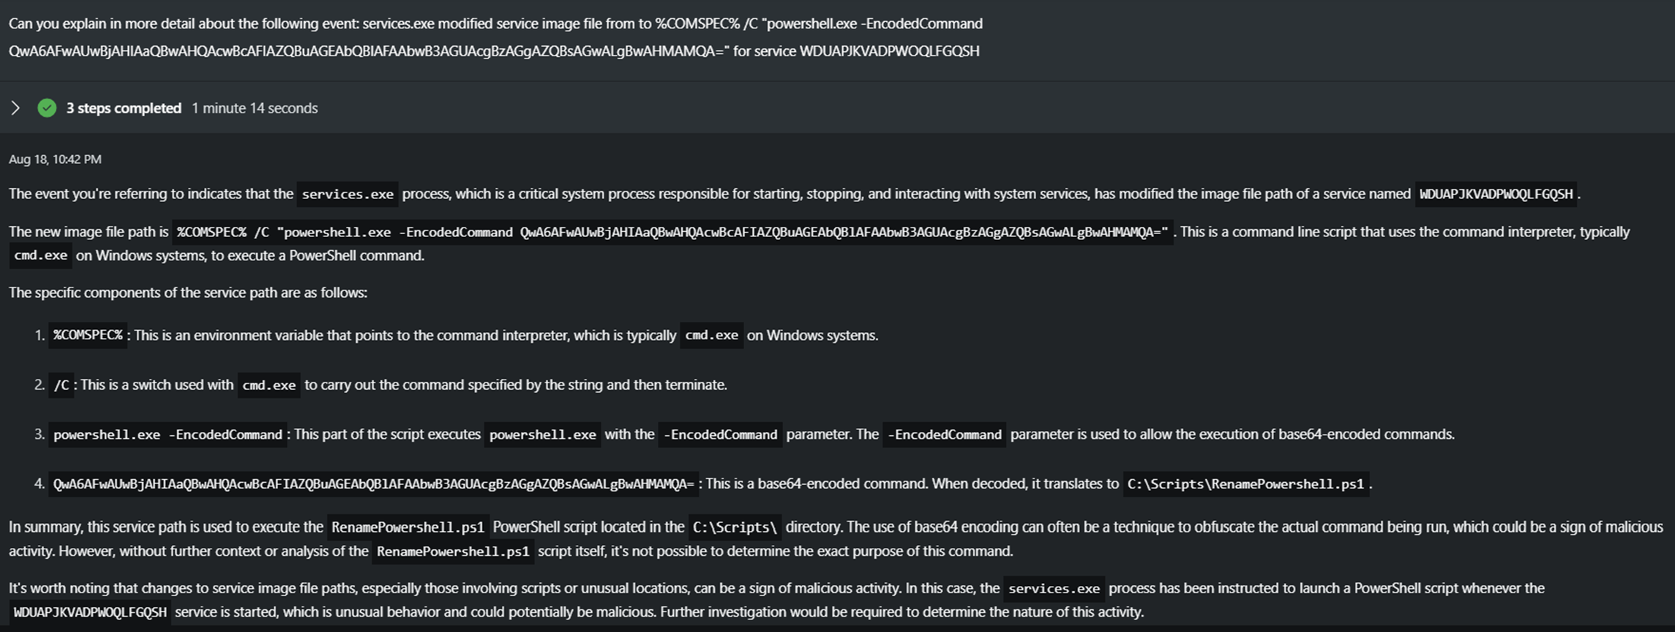Click the %COMSPEC% code in list item 1
Viewport: 1675px width, 632px height.
pos(88,336)
